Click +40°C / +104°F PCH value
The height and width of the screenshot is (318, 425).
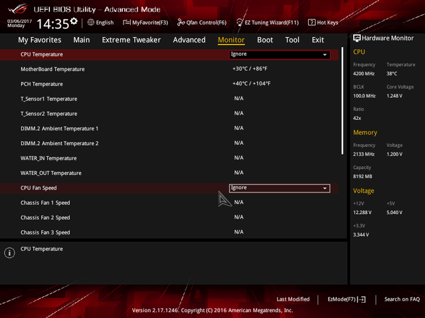(252, 83)
